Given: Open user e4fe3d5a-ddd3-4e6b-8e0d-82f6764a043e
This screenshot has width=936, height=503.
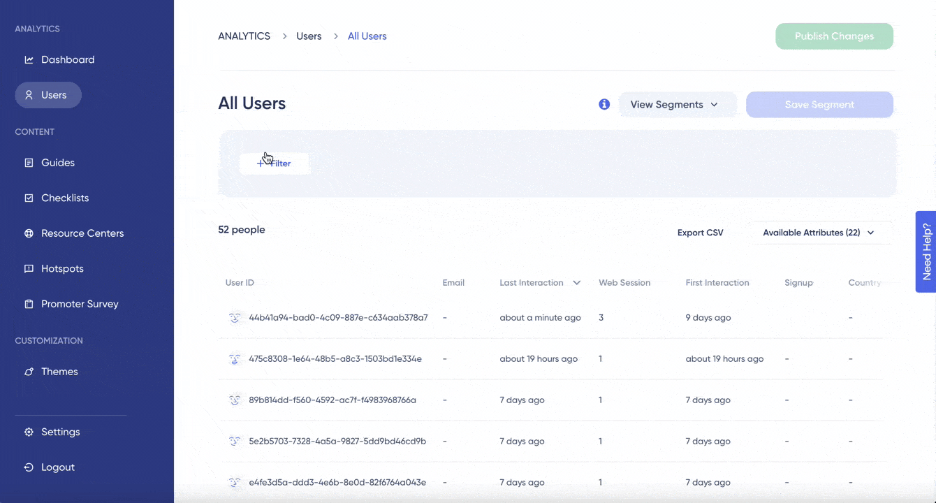Looking at the screenshot, I should coord(337,483).
